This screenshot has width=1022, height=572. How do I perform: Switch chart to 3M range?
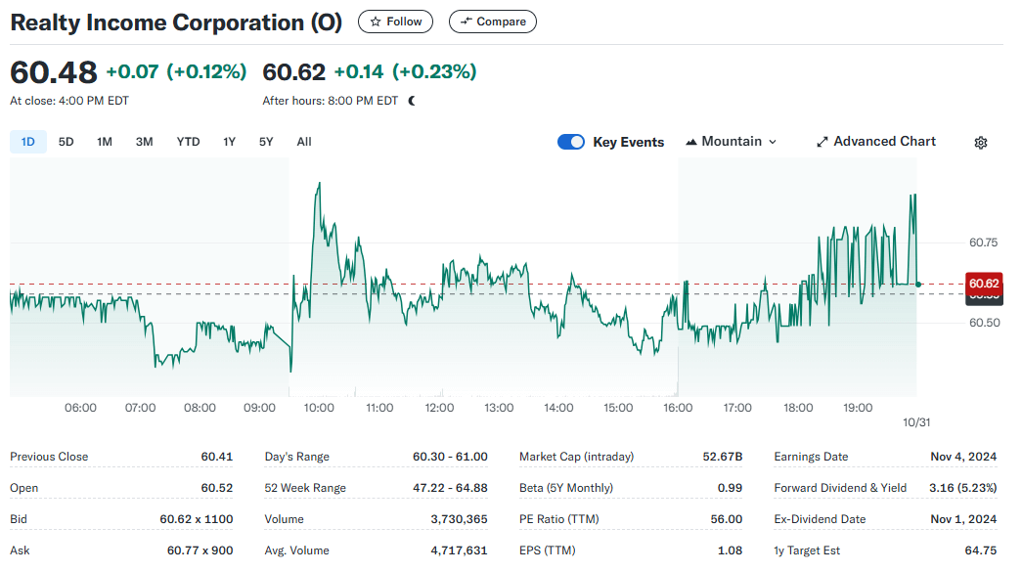pyautogui.click(x=144, y=142)
